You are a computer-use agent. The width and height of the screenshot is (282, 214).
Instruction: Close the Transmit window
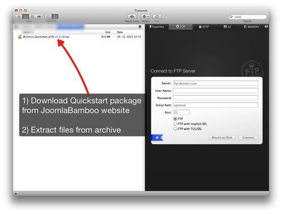pyautogui.click(x=16, y=11)
